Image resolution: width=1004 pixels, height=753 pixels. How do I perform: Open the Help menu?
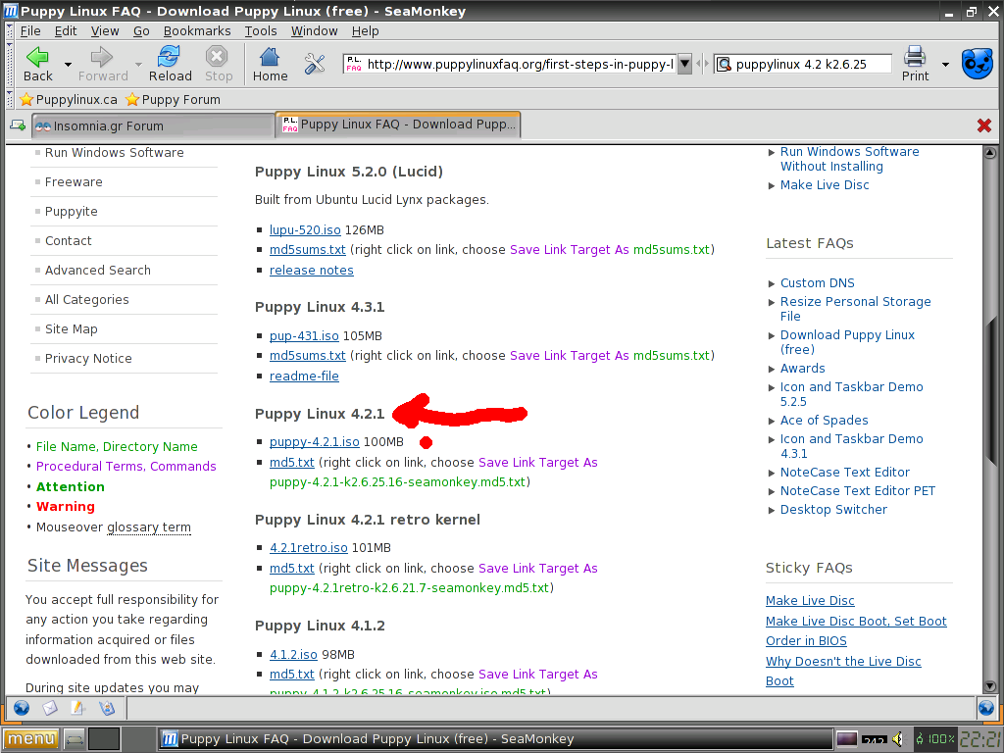coord(365,30)
